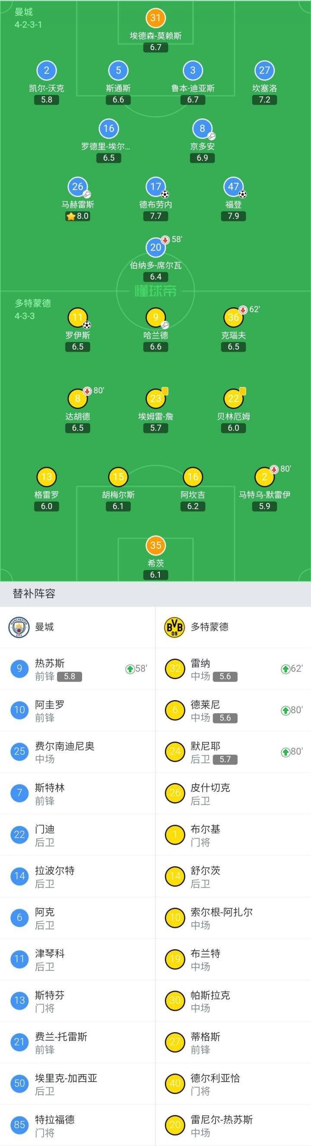This screenshot has width=311, height=1146.
Task: Tap 贝林厄姆 rating 6.0 badge
Action: click(233, 428)
